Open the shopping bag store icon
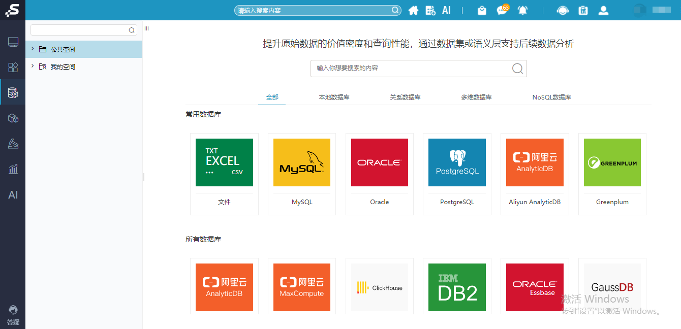The height and width of the screenshot is (329, 681). (482, 10)
